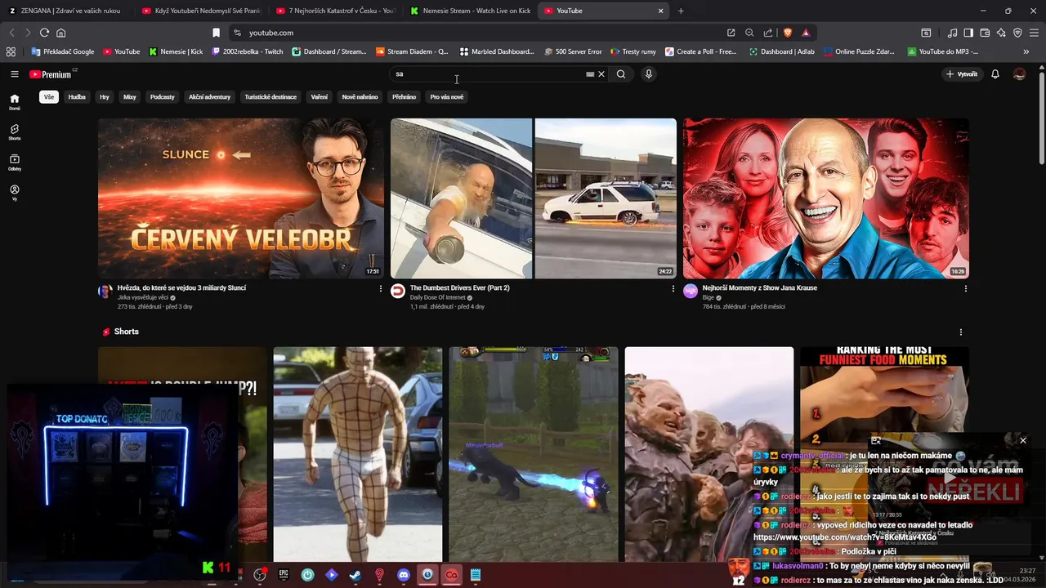
Task: Open 2002rebelka - Twitch bookmark
Action: [x=248, y=51]
